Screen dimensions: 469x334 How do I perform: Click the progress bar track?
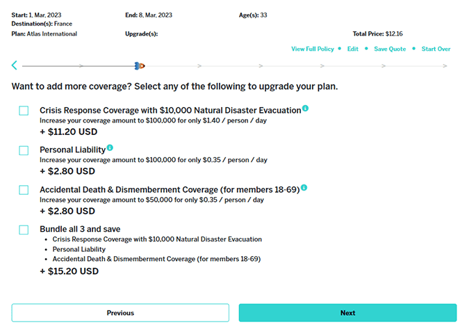click(292, 66)
